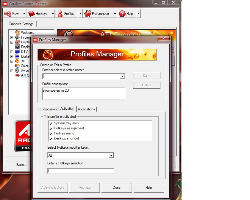The height and width of the screenshot is (200, 250).
Task: Open the Preferences dropdown arrow
Action: click(115, 14)
